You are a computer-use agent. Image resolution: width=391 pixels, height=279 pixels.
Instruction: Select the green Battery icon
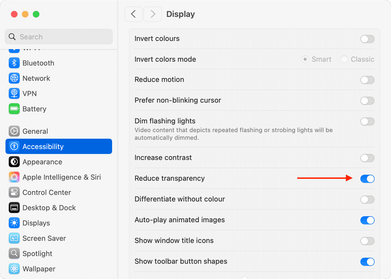point(14,109)
